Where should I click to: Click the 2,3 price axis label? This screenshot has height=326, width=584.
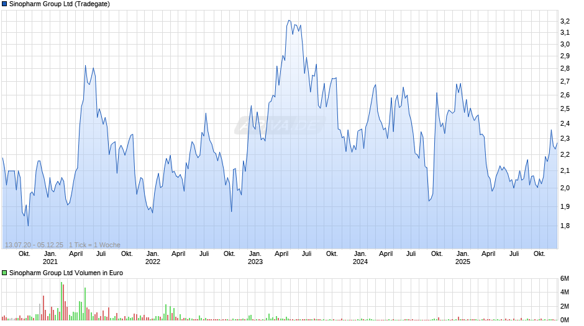565,139
